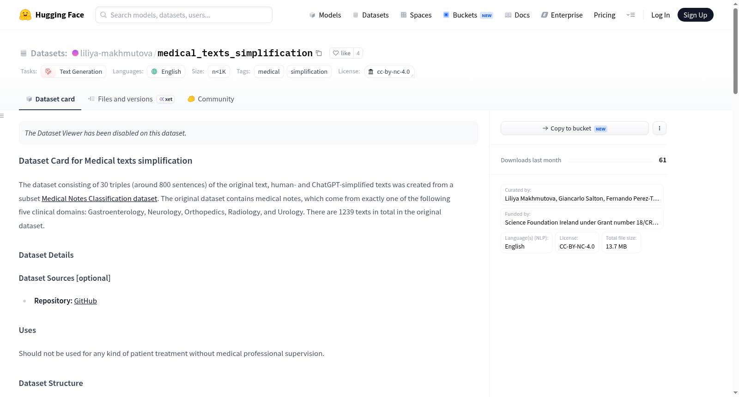Image resolution: width=739 pixels, height=397 pixels.
Task: Click the Dataset Sources [optional] heading
Action: (65, 278)
